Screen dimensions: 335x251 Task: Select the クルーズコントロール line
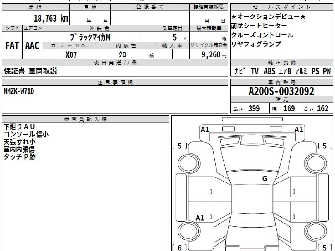262,35
